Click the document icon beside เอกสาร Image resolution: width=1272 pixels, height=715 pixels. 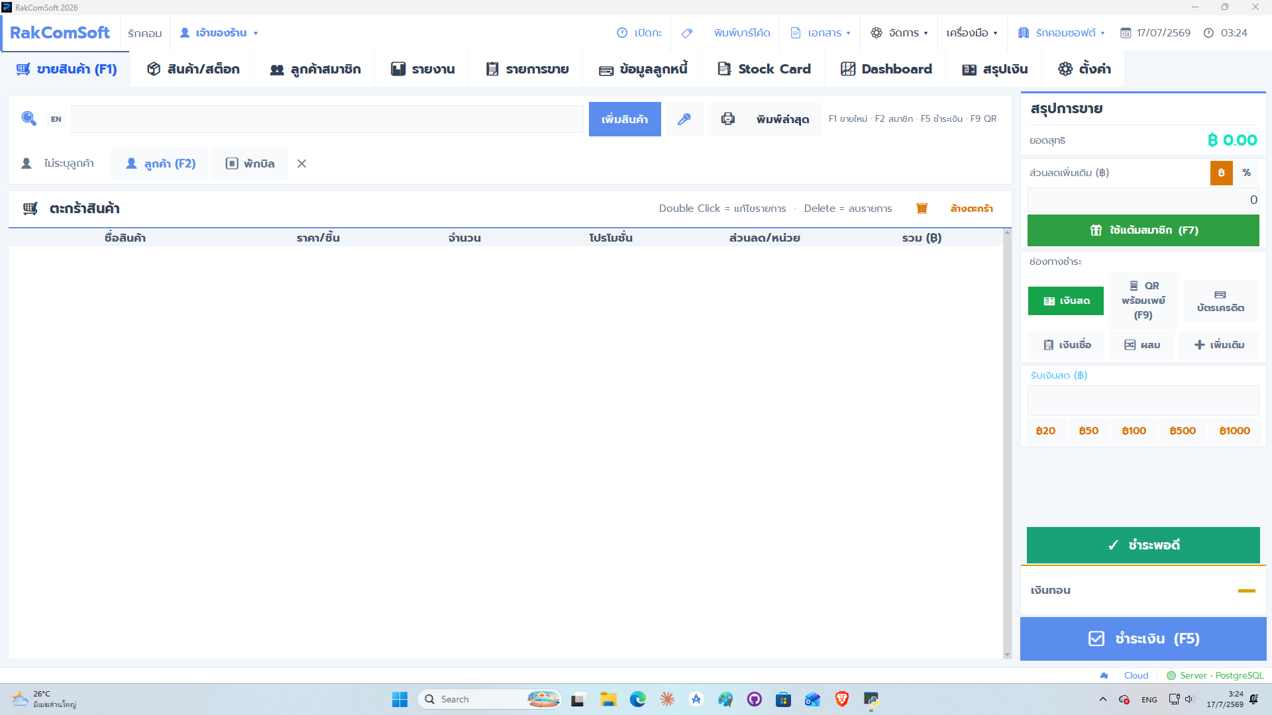[796, 33]
